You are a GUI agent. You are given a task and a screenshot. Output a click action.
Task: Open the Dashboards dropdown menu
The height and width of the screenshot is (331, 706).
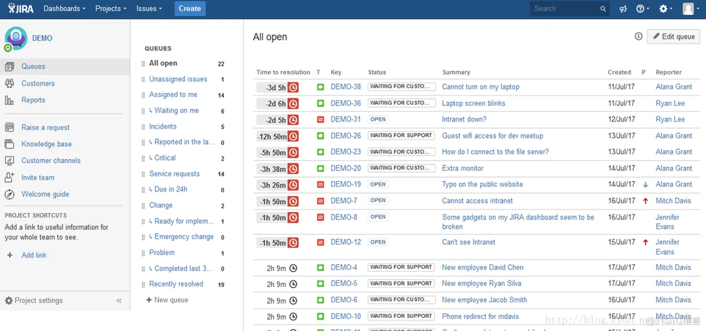click(x=65, y=8)
